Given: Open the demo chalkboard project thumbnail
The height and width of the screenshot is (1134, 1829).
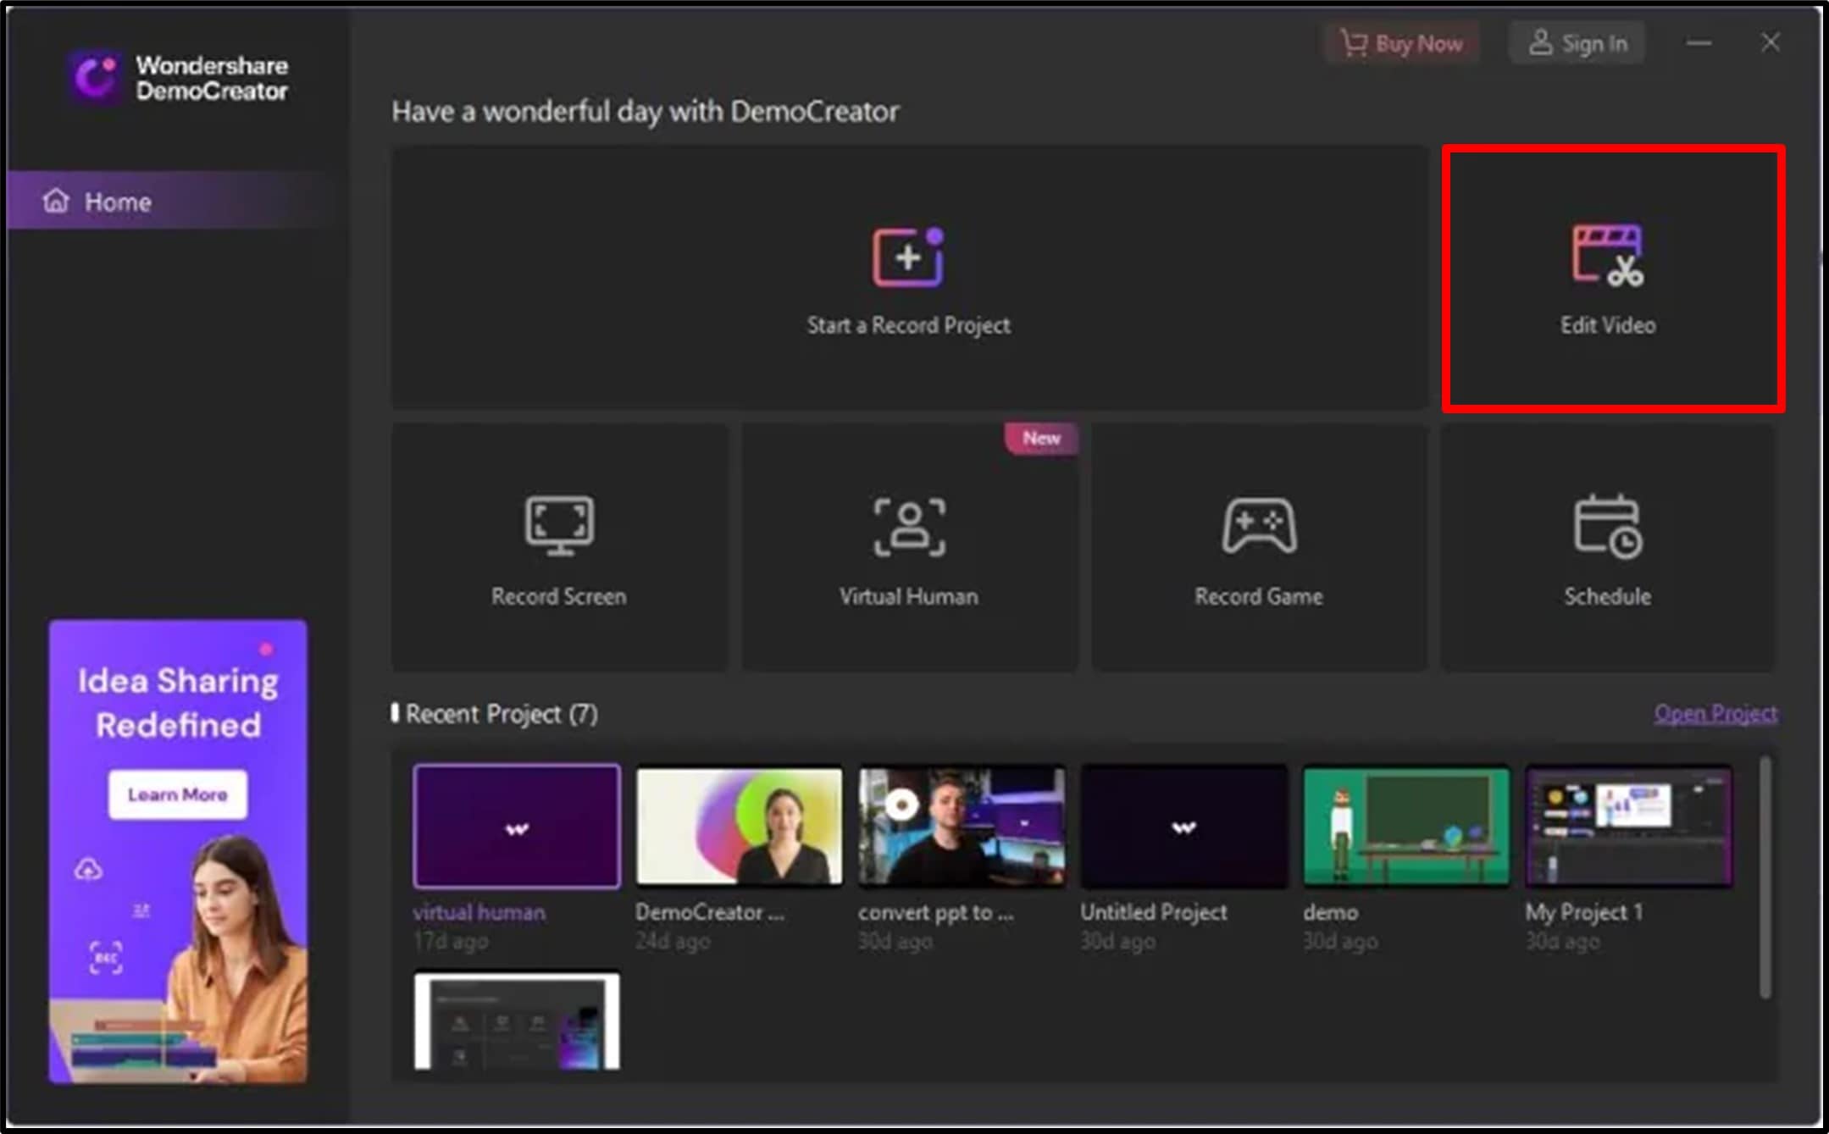Looking at the screenshot, I should click(x=1406, y=827).
